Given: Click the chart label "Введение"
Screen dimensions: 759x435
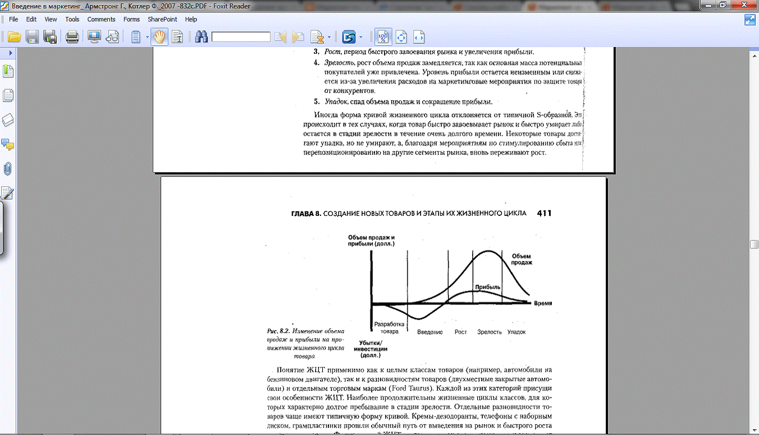Looking at the screenshot, I should 430,332.
